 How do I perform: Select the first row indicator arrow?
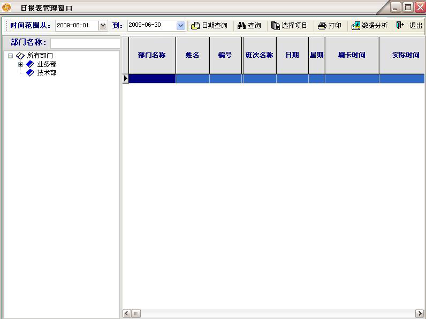click(x=126, y=79)
